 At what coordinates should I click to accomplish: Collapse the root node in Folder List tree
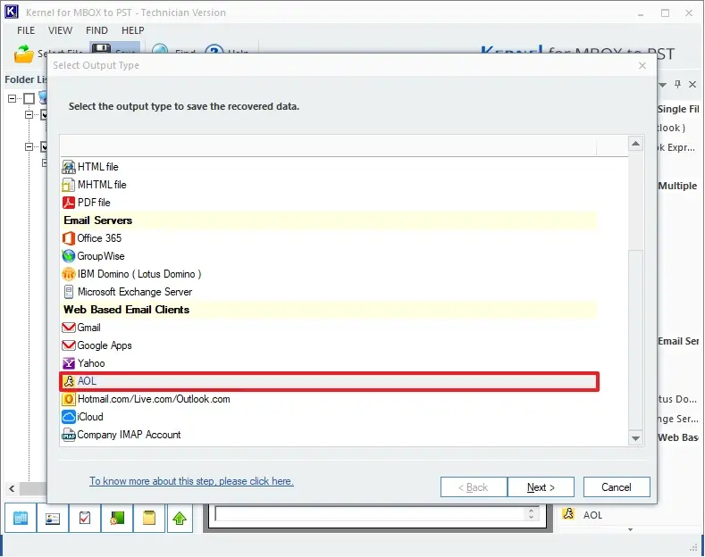[x=13, y=98]
